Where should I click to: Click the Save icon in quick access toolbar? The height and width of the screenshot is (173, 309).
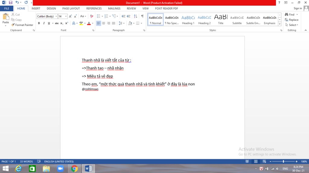pyautogui.click(x=11, y=2)
